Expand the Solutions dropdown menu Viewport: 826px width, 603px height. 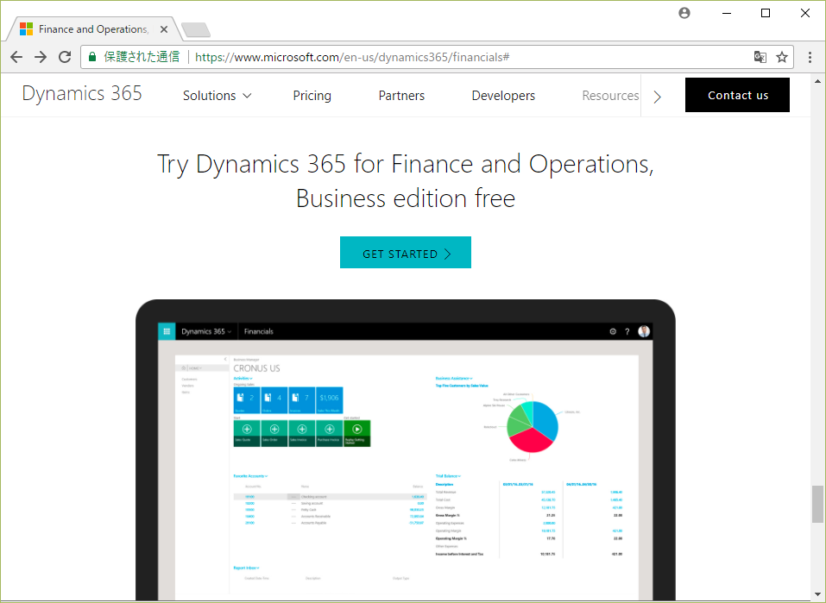coord(217,96)
